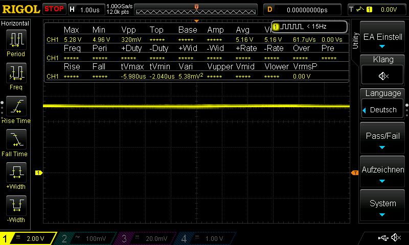Open the System menu
Screen dimensions: 409x245
383,206
